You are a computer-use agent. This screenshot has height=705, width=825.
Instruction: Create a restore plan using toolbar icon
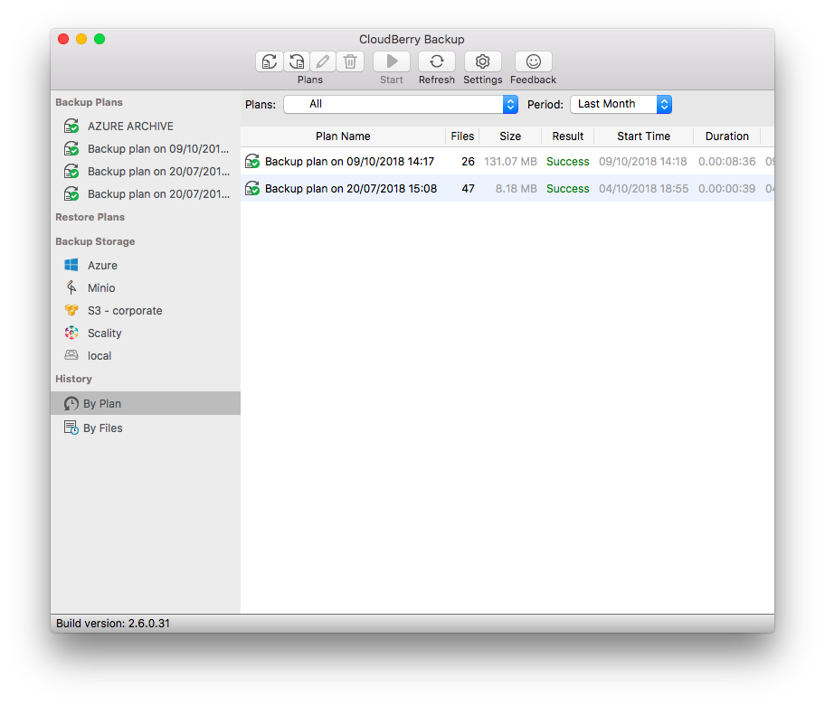click(297, 61)
